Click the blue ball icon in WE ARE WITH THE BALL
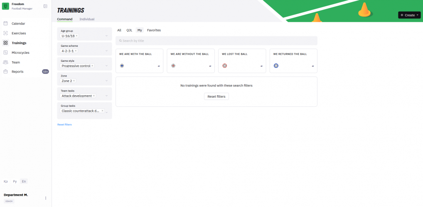 122,65
